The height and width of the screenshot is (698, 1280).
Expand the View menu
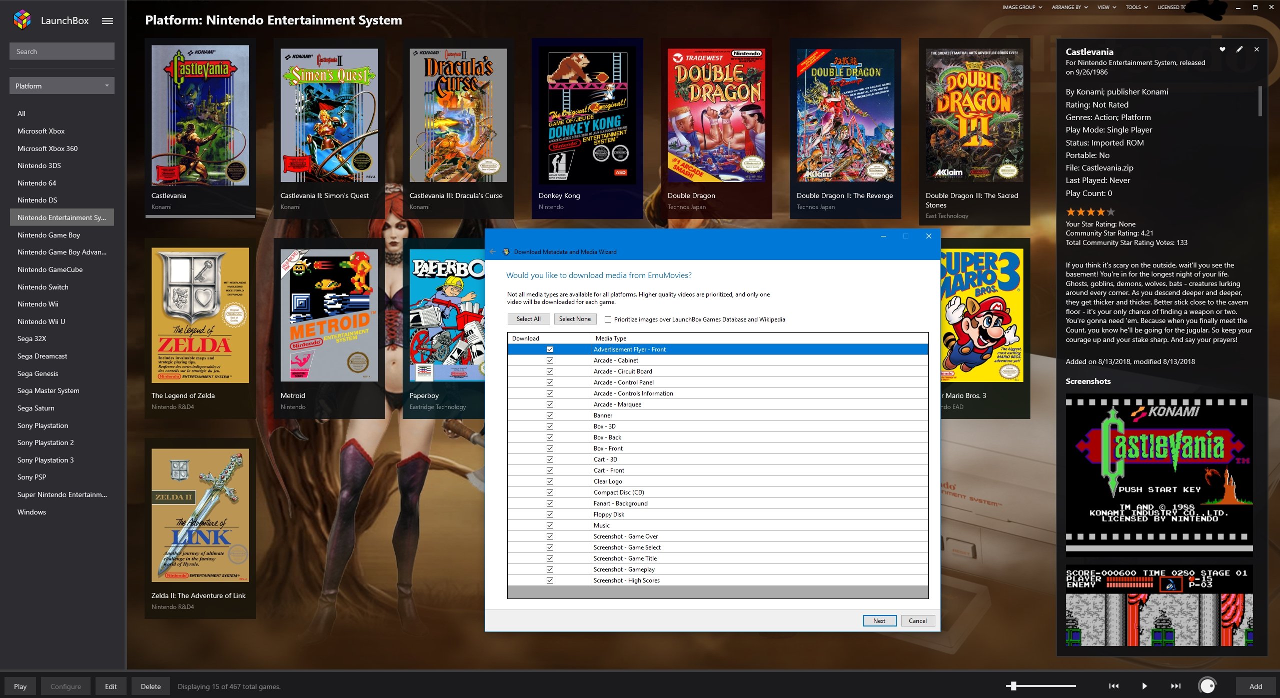tap(1106, 7)
